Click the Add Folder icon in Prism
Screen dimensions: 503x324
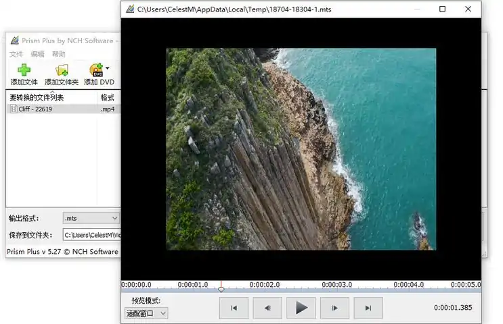coord(62,70)
